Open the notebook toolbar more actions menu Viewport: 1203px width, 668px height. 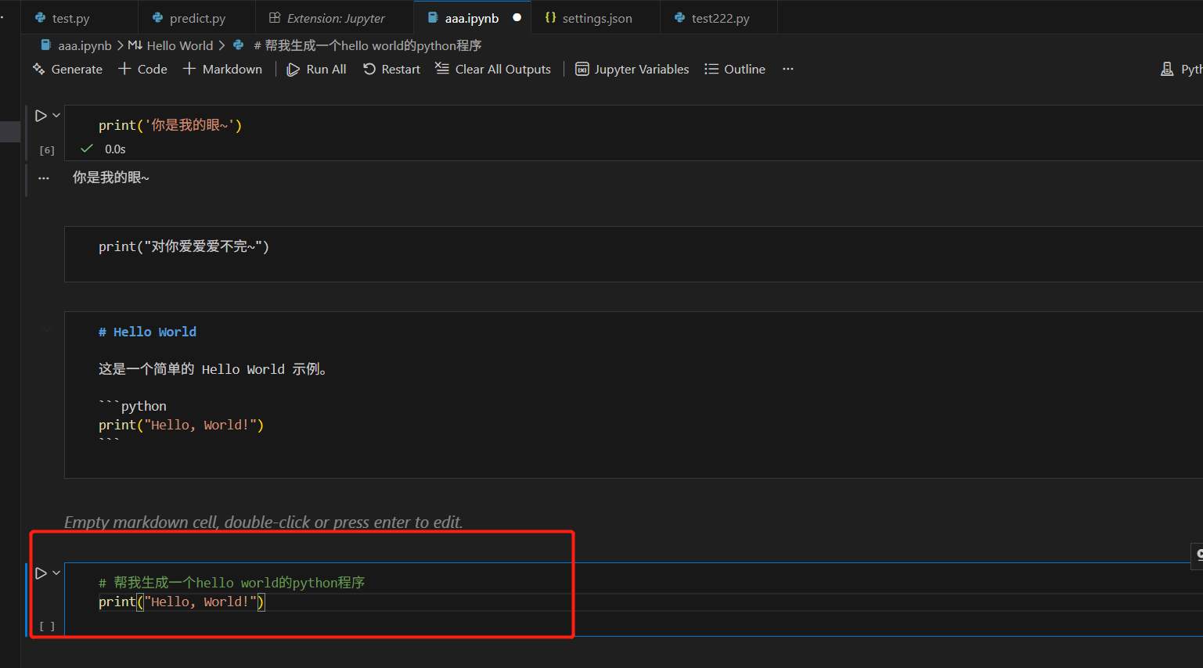click(x=788, y=69)
